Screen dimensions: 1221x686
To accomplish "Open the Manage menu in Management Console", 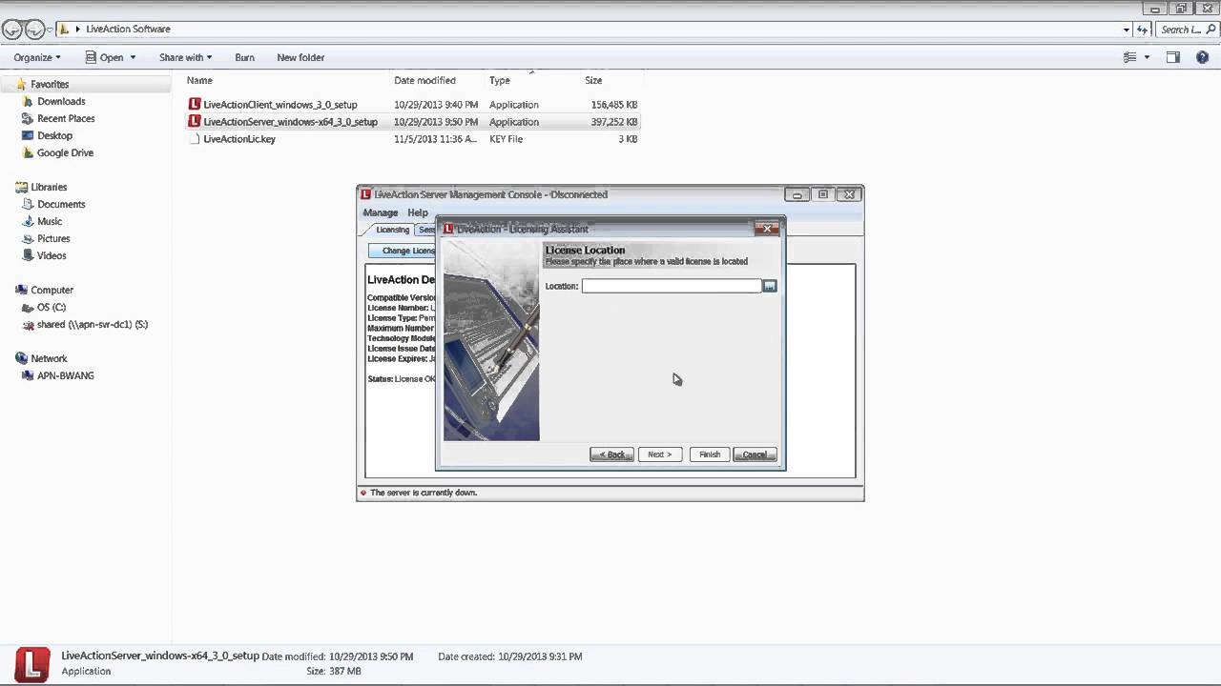I will [x=381, y=212].
